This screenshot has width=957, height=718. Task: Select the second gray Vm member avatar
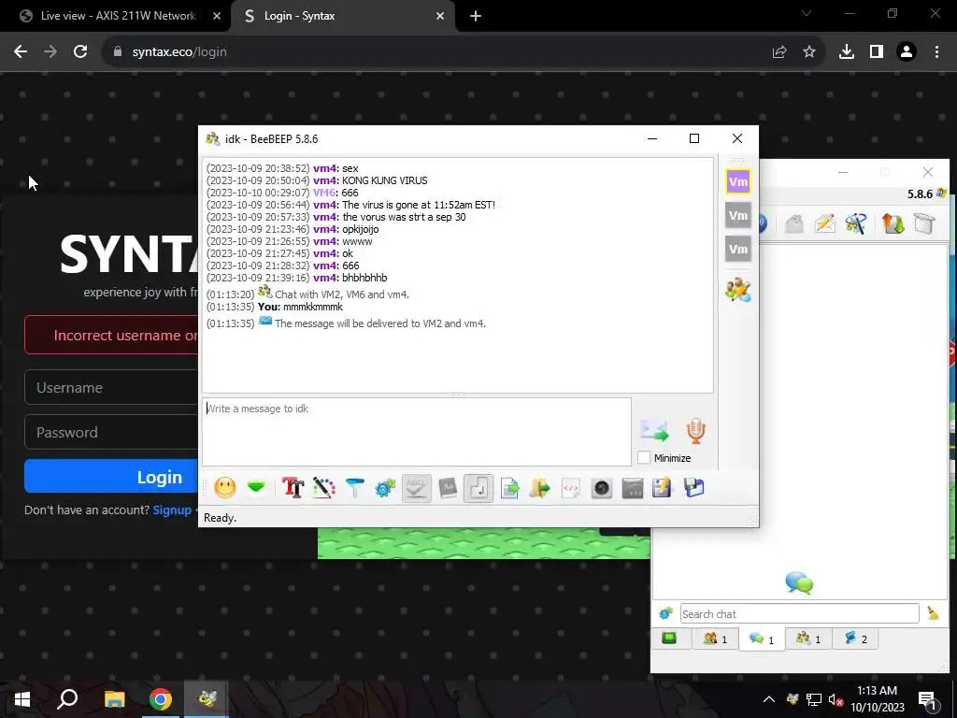(738, 216)
